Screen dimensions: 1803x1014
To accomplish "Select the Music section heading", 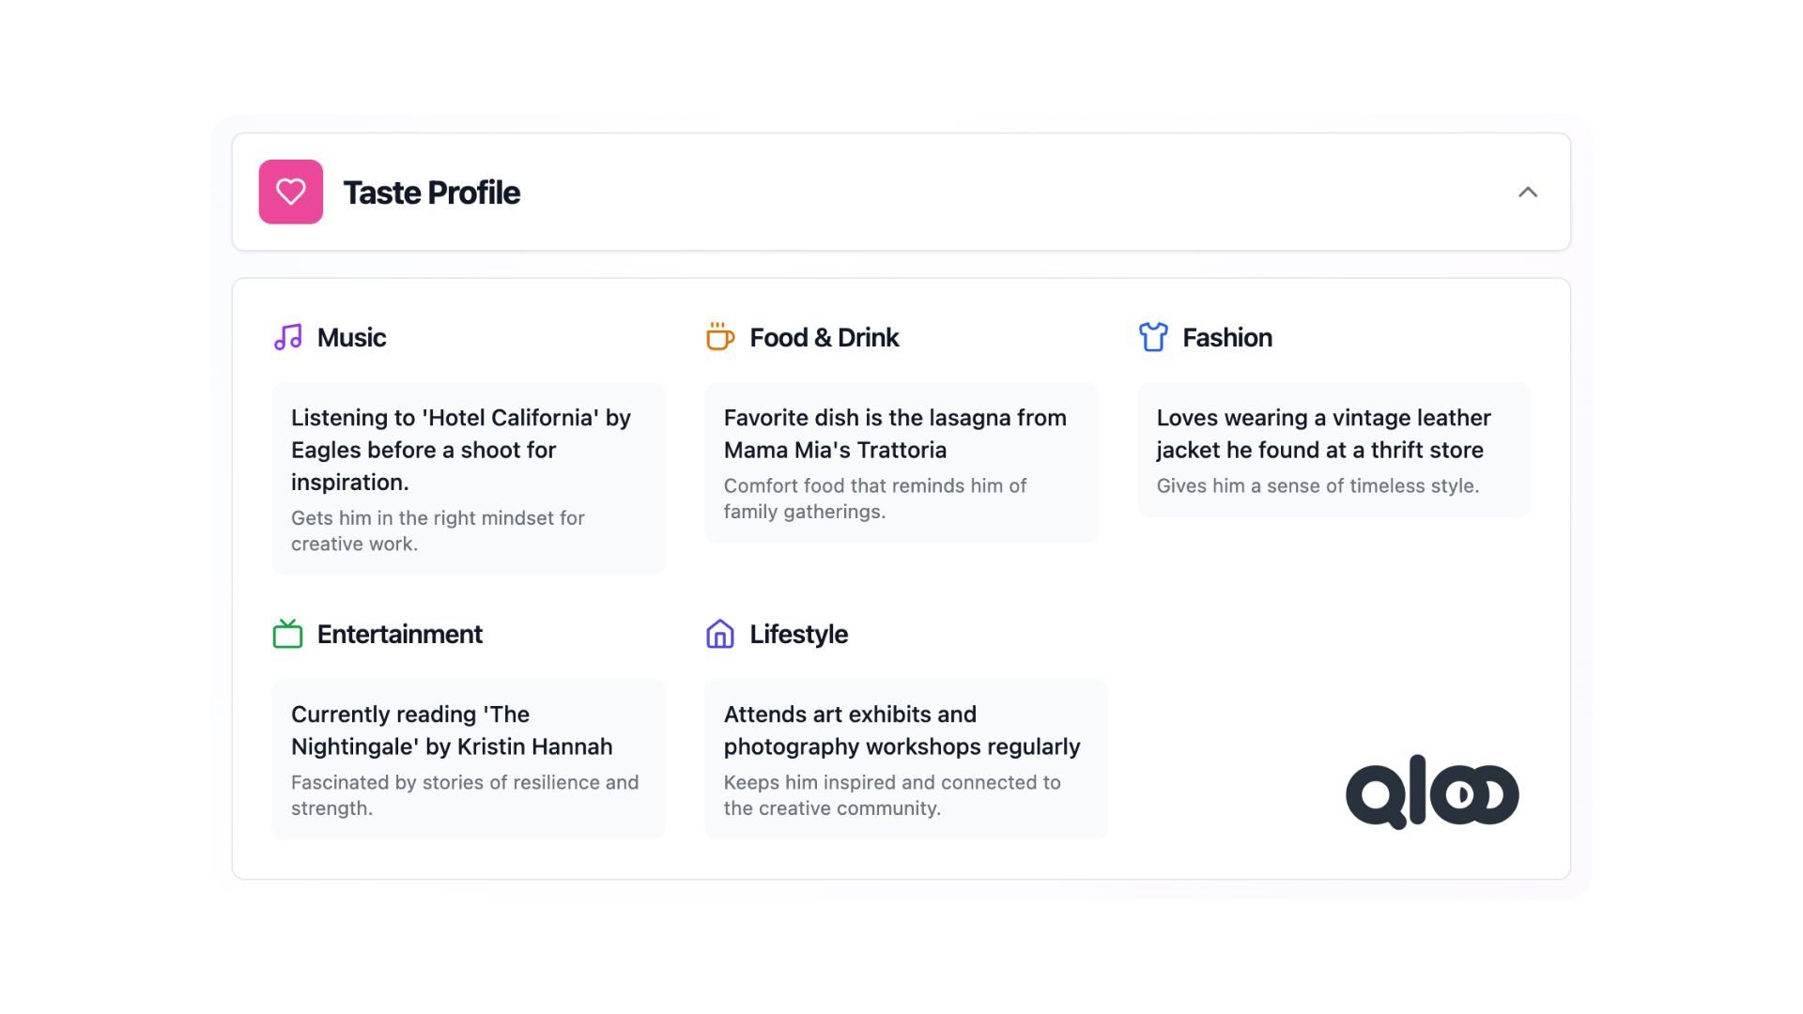I will (351, 338).
